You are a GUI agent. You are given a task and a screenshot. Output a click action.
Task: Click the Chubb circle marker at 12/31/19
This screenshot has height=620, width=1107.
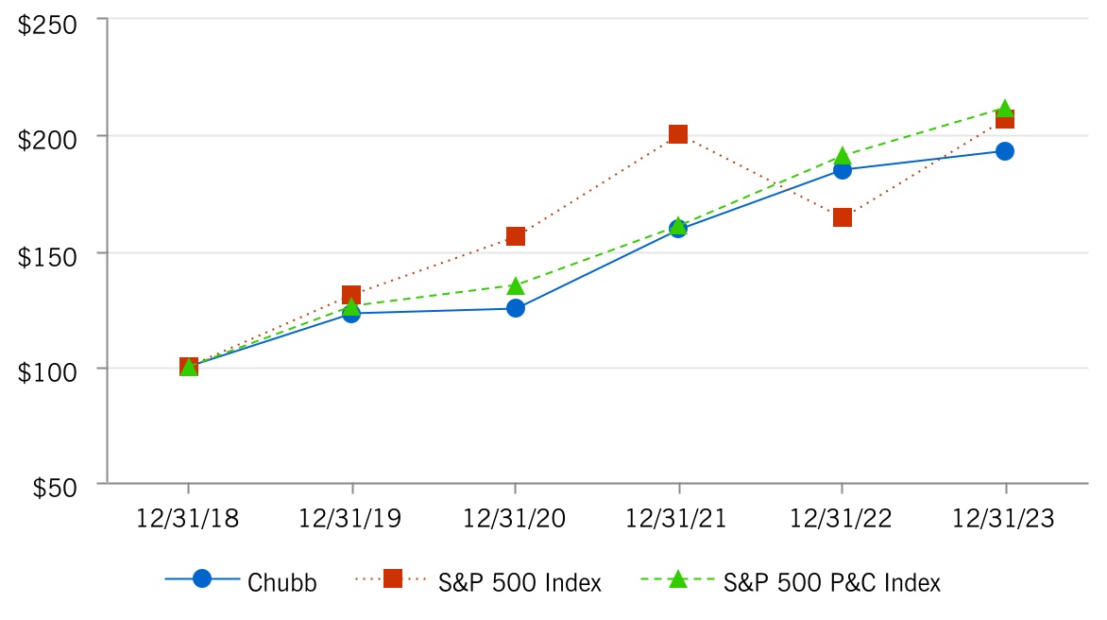click(351, 314)
